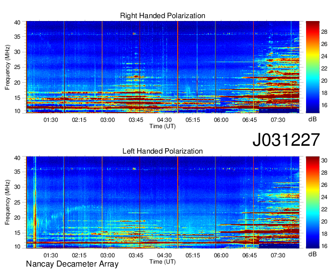Click the 28 dB tick on Right Handed color bar
The image size is (333, 270).
point(324,32)
